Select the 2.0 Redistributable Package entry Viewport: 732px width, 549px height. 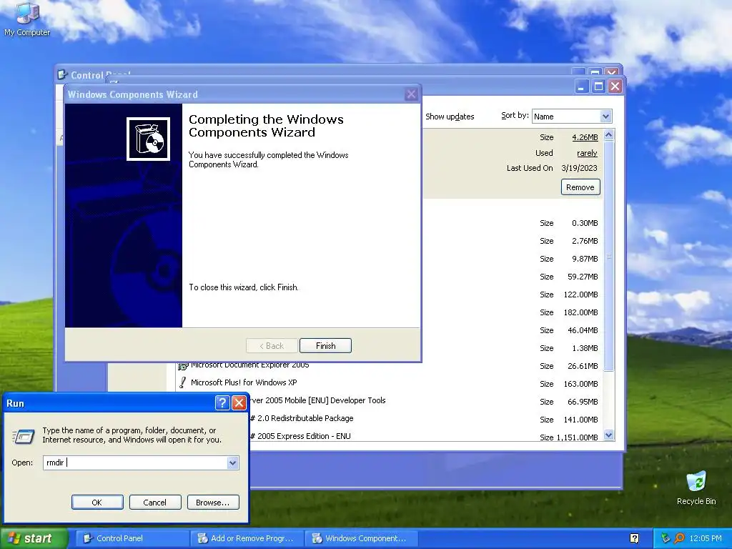pos(302,418)
